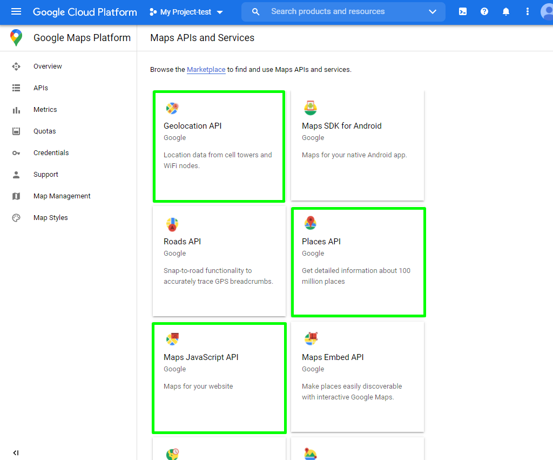553x460 pixels.
Task: Click the project selector hexagon icon
Action: click(x=153, y=12)
